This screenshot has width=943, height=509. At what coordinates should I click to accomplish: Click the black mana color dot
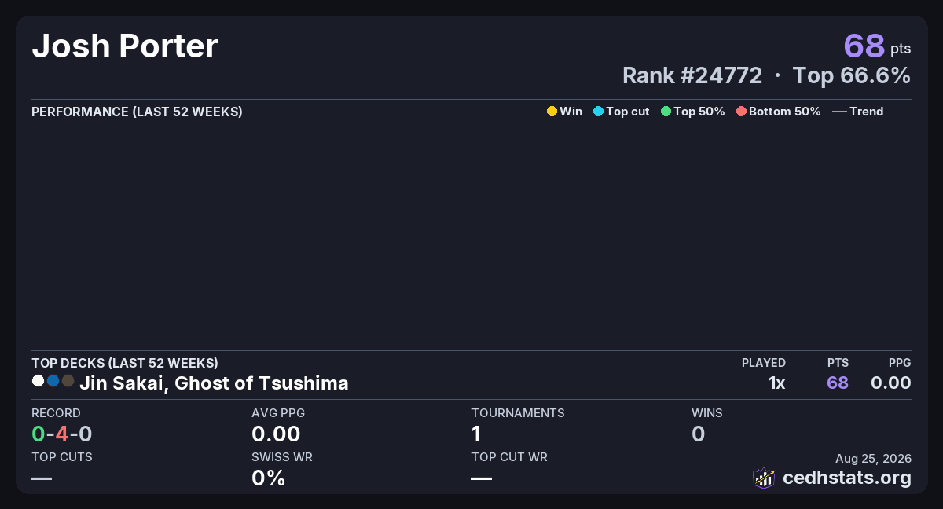[x=68, y=381]
